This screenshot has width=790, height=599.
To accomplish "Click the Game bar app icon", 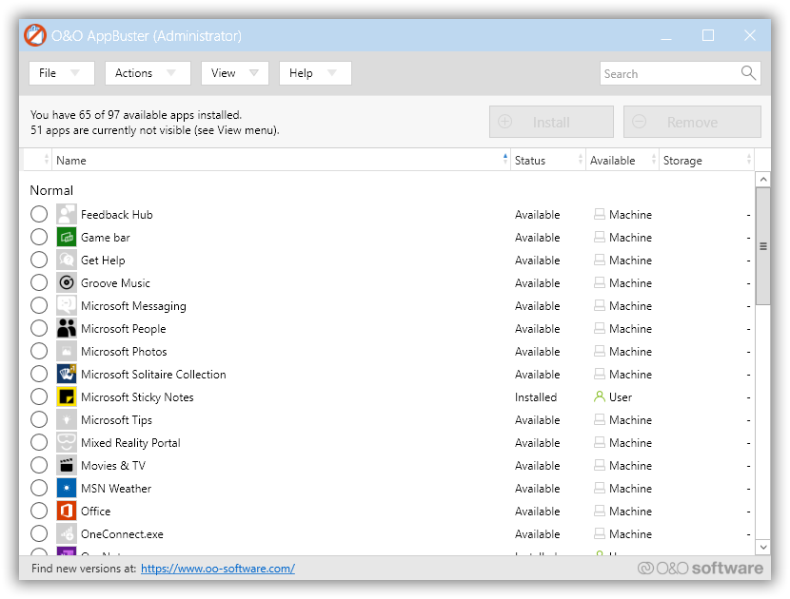I will click(66, 237).
